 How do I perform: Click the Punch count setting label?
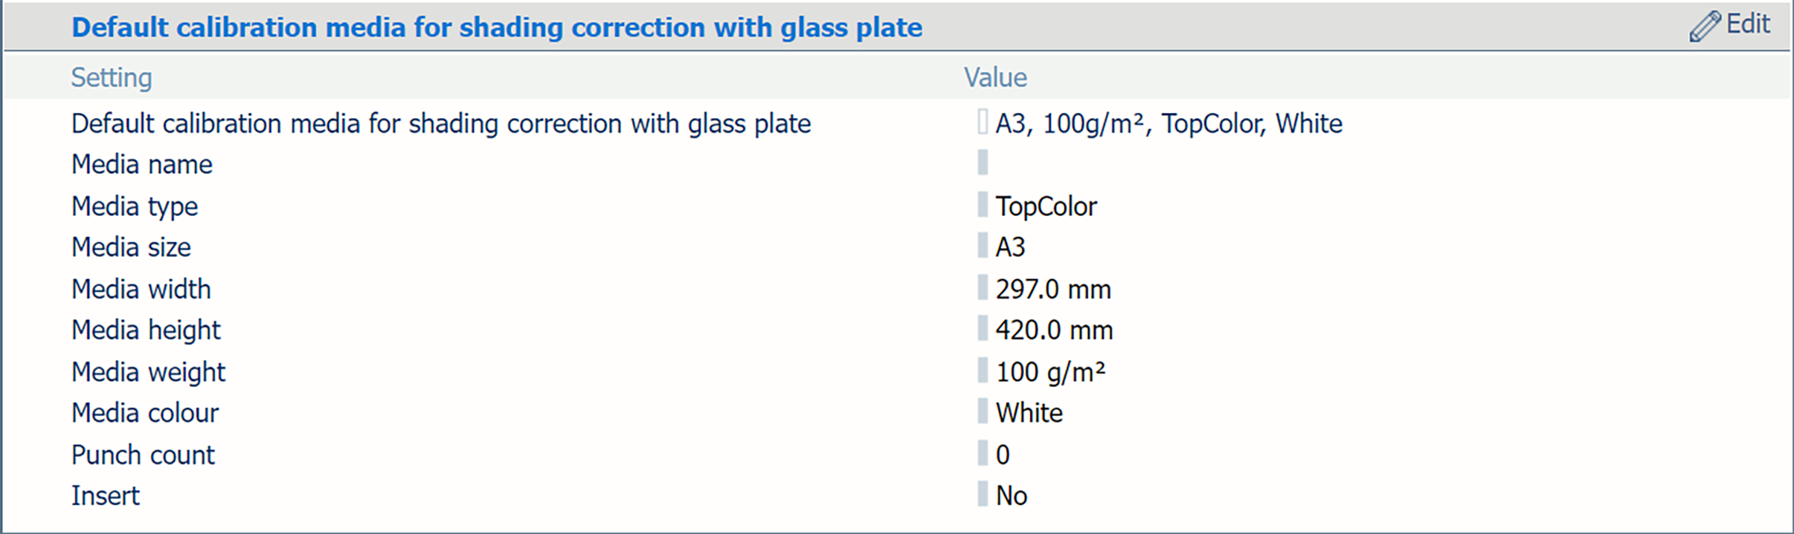(x=143, y=455)
